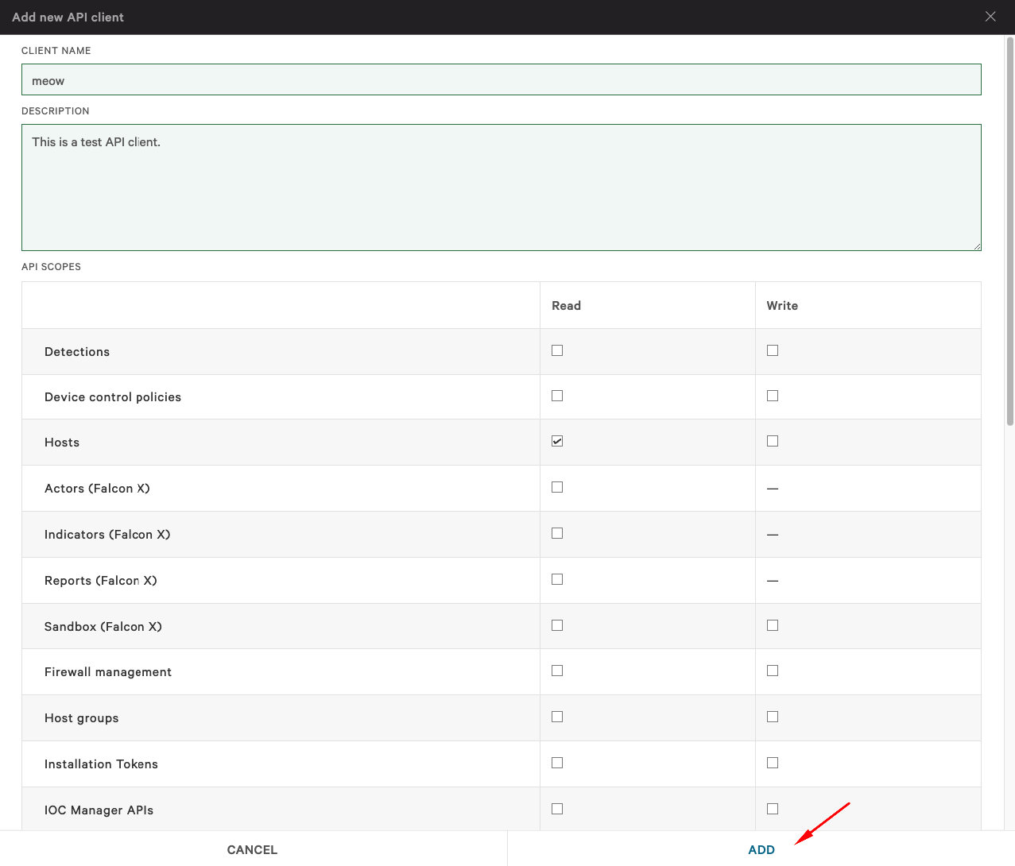This screenshot has width=1015, height=866.
Task: Click the ADD button
Action: (761, 849)
